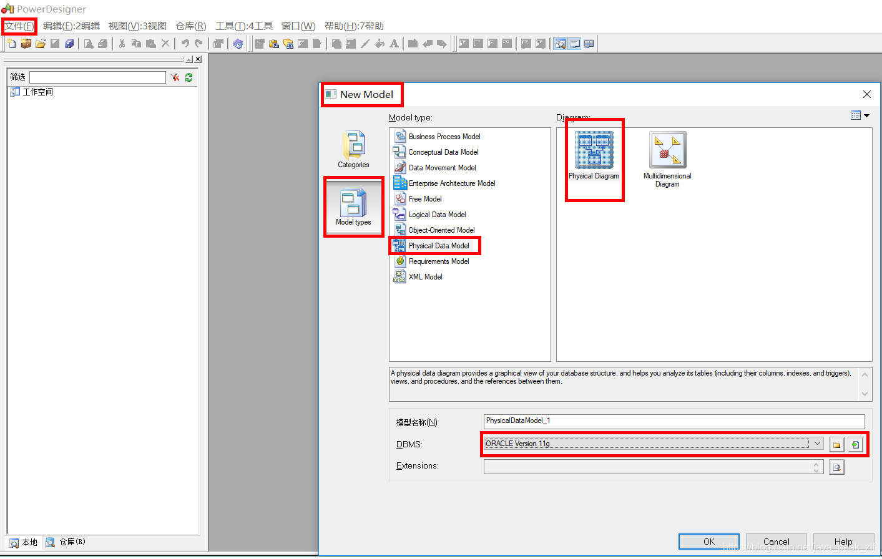
Task: Click the Undo arrow icon
Action: 185,44
